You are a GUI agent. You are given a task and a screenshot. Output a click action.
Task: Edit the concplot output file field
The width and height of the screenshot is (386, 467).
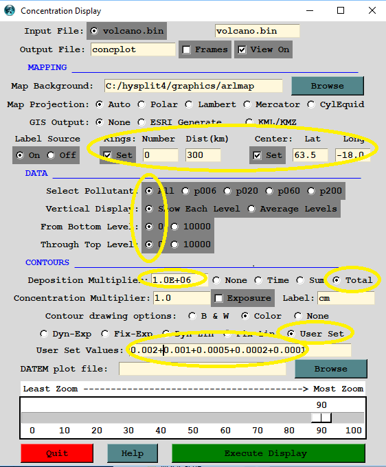[133, 49]
